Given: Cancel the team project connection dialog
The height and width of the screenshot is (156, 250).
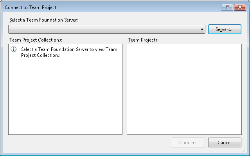Looking at the screenshot, I should coord(225,142).
